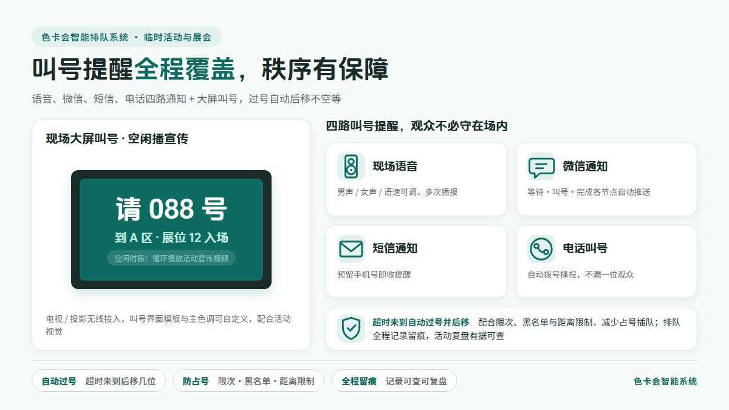Click the 请 088 号 display screen
This screenshot has width=729, height=410.
[x=171, y=230]
